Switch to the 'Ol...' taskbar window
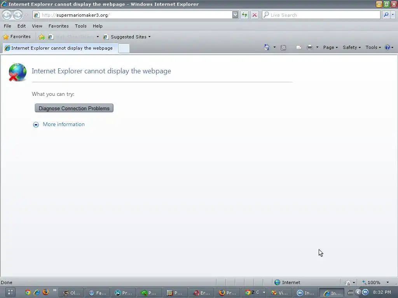398x298 pixels. coord(71,293)
